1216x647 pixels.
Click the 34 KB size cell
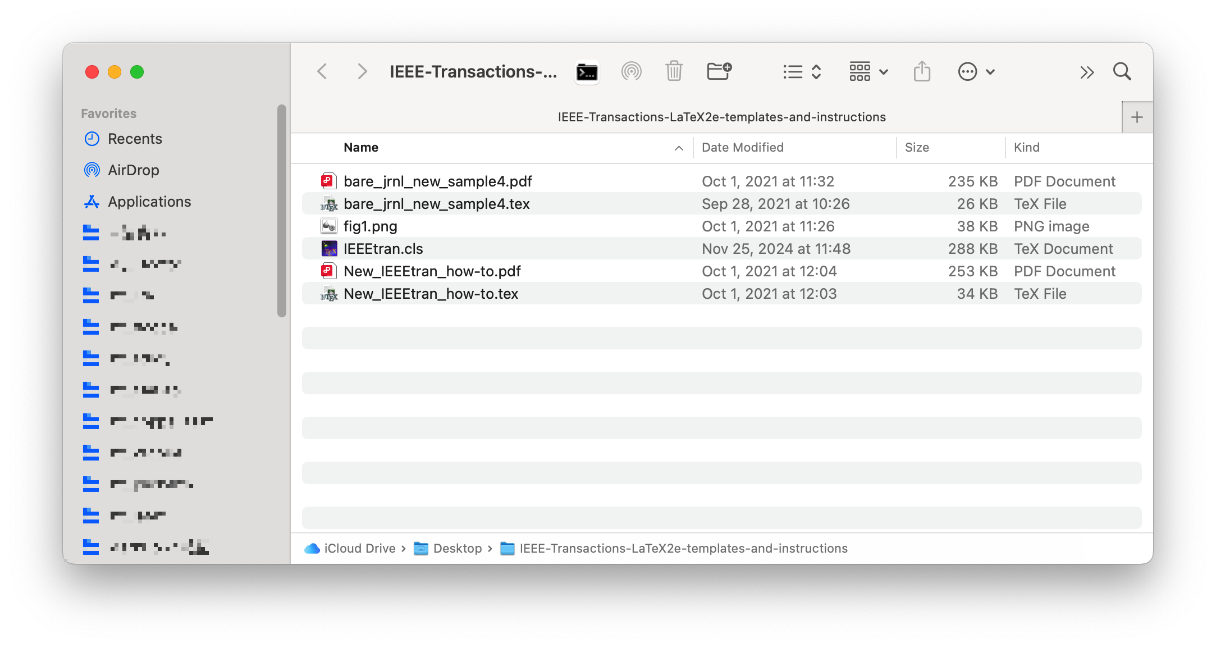click(x=977, y=294)
